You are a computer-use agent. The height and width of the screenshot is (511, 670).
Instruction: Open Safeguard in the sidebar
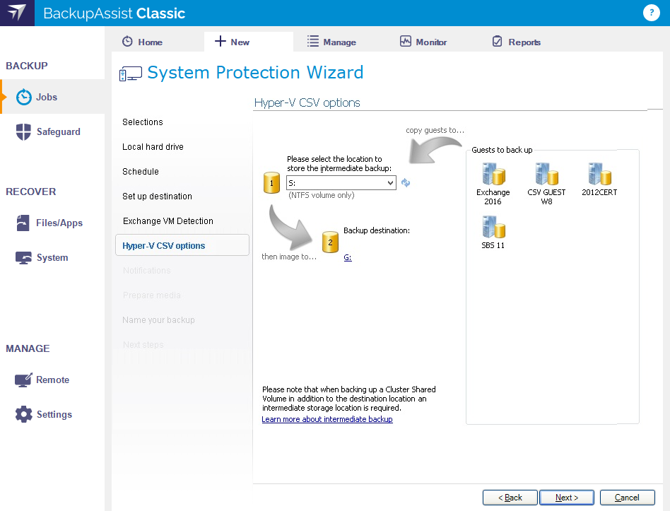(52, 131)
